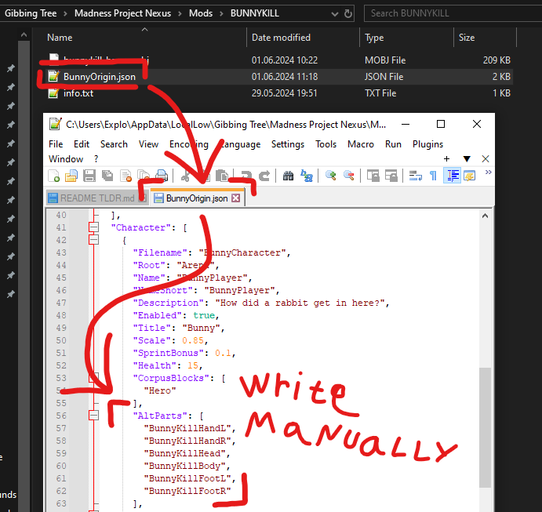Open the Tools menu
Image resolution: width=542 pixels, height=512 pixels.
click(x=326, y=144)
